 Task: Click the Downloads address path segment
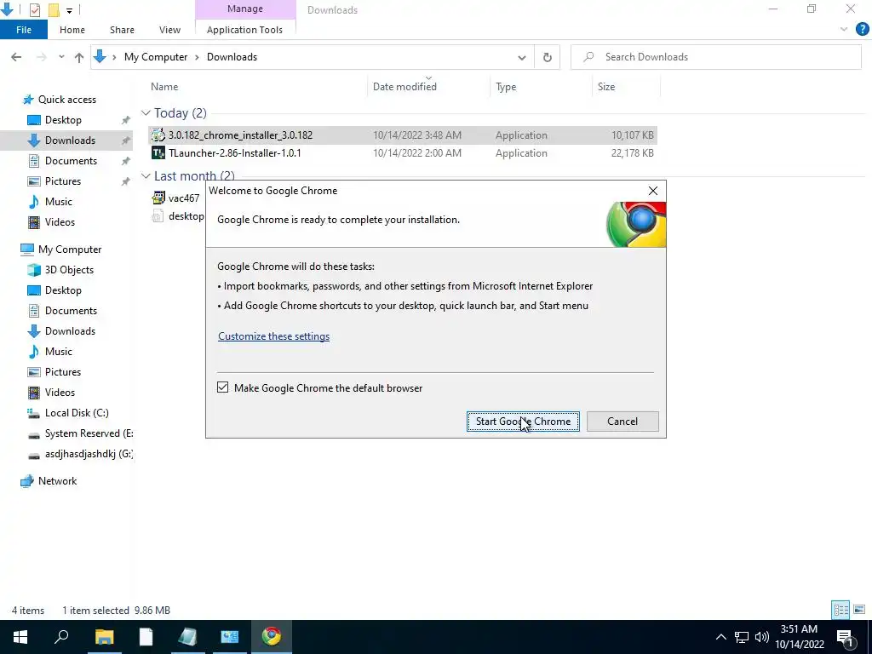232,57
